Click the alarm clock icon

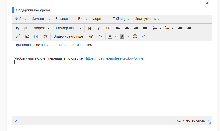[45, 36]
